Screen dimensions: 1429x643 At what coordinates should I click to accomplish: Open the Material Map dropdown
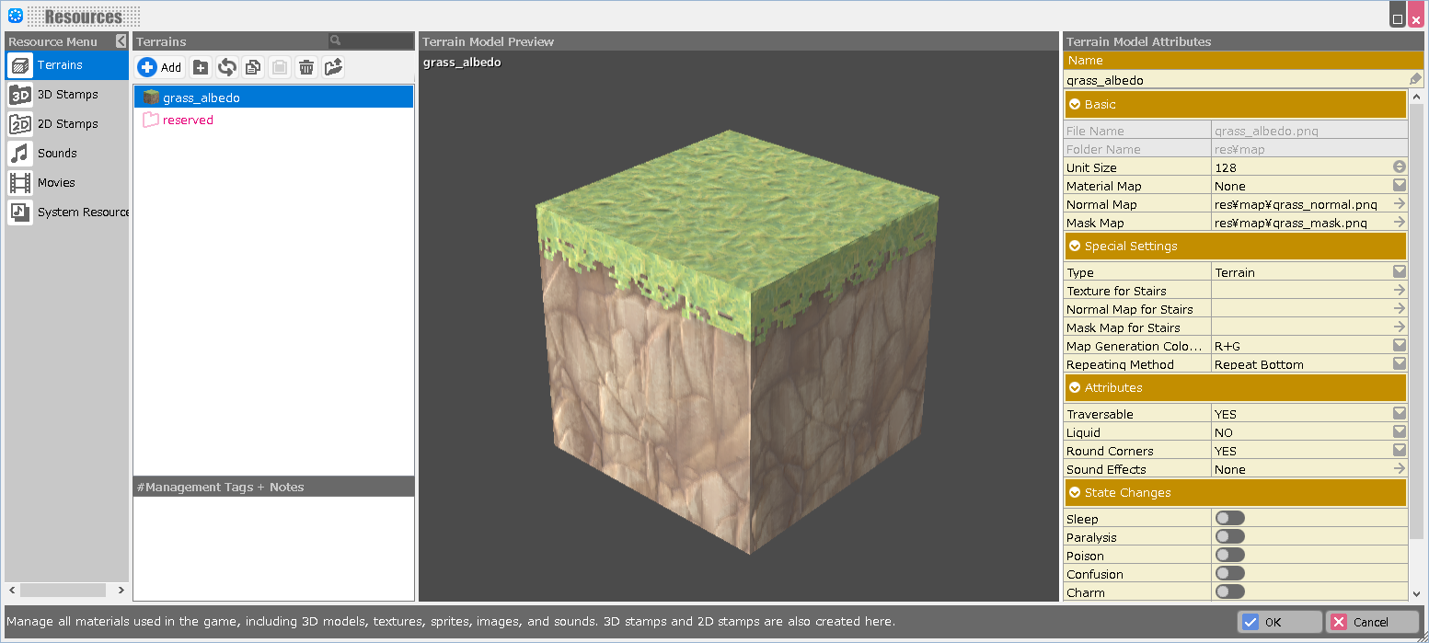[x=1399, y=186]
